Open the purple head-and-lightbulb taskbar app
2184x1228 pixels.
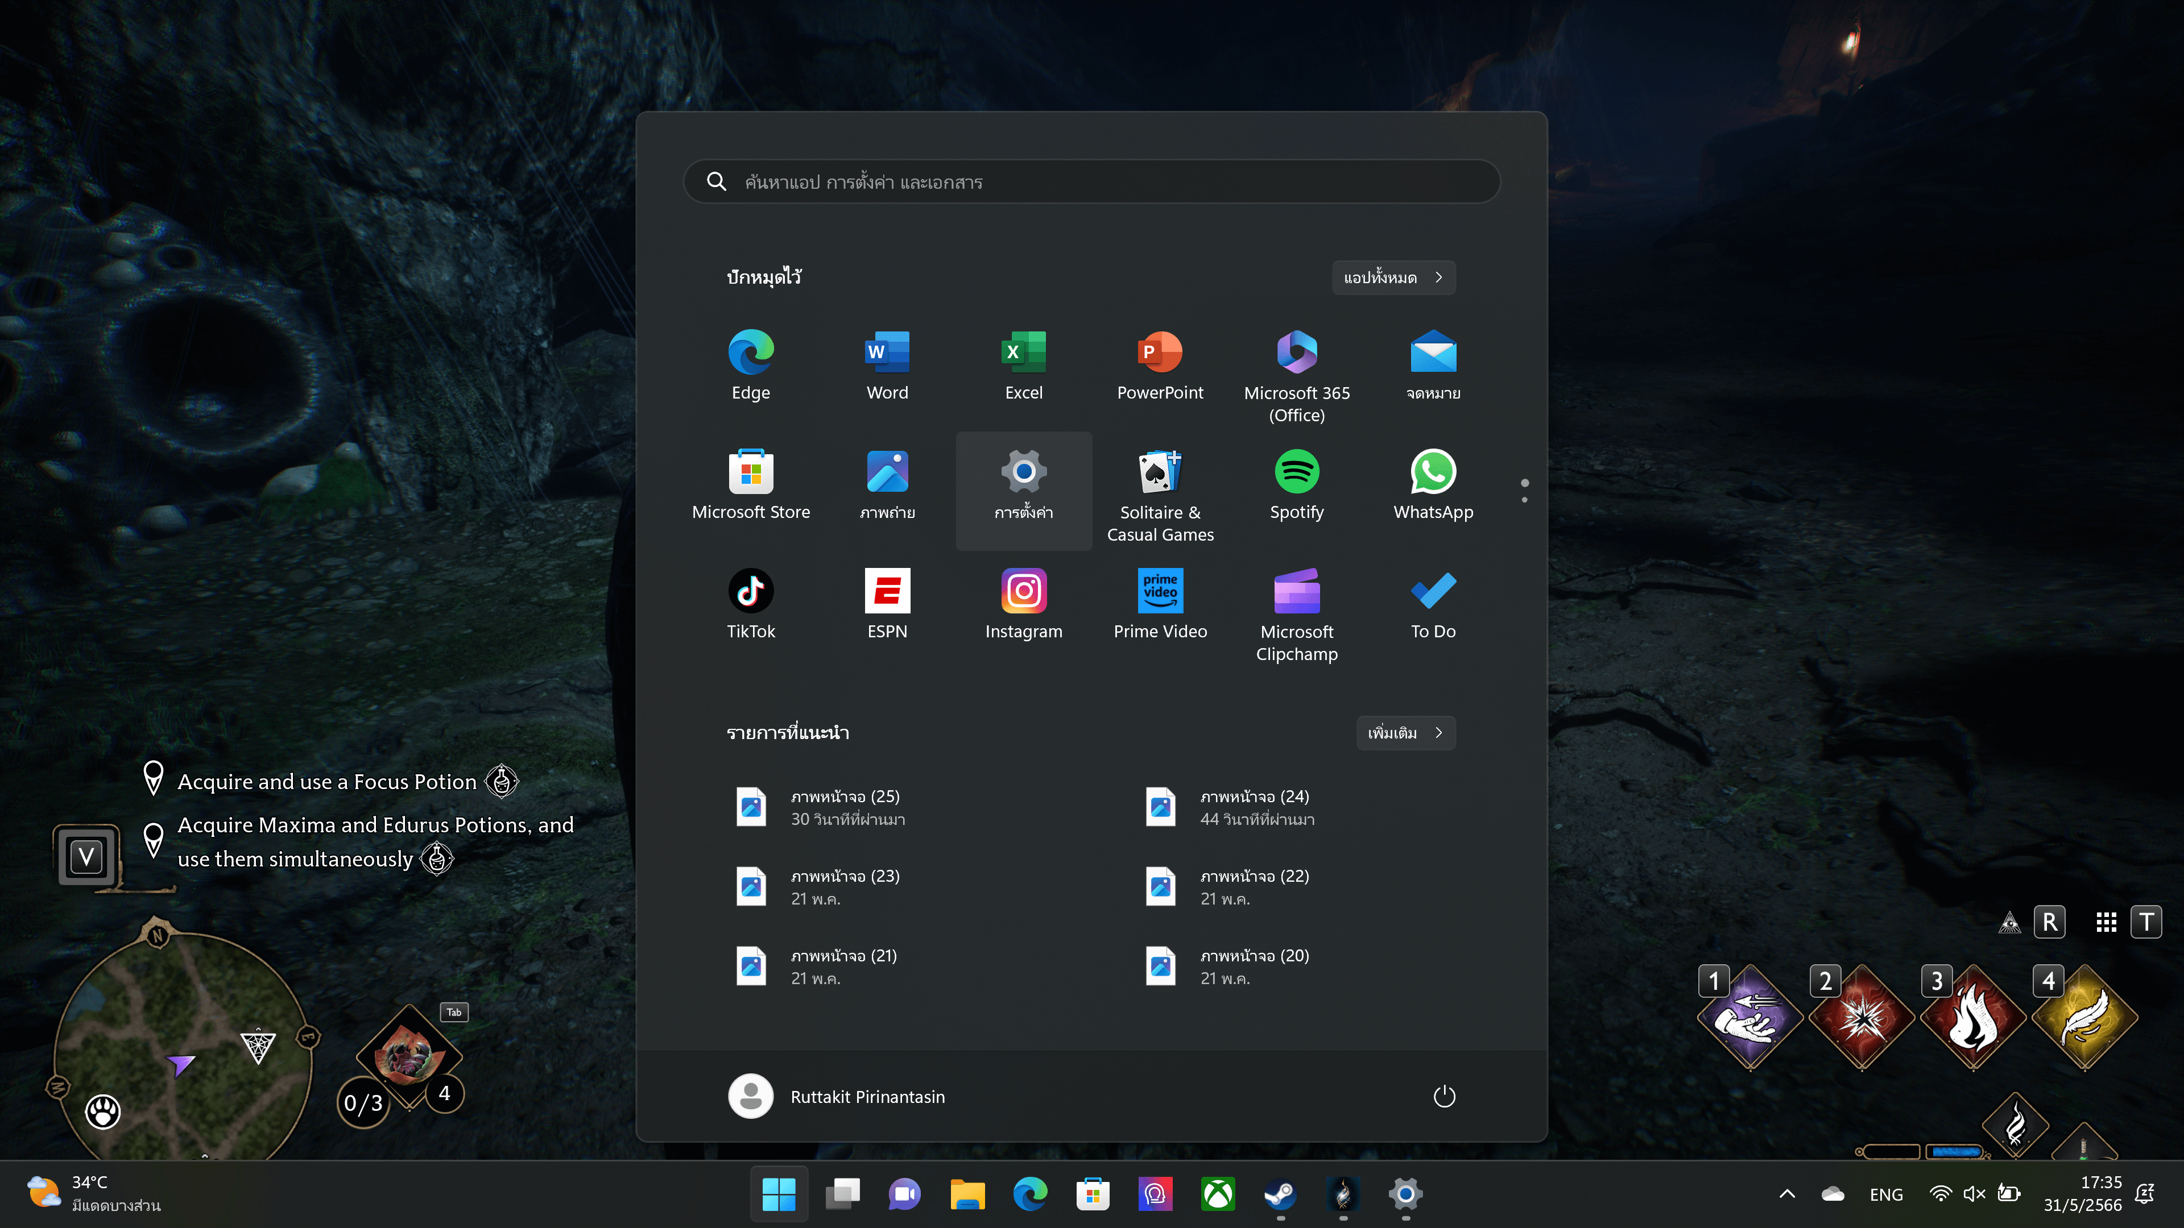click(x=1156, y=1194)
